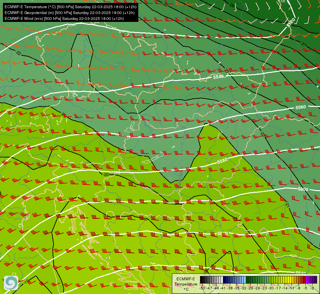Image resolution: width=320 pixels, height=294 pixels.
Task: Click the -20 isotherm label
Action: point(106,175)
